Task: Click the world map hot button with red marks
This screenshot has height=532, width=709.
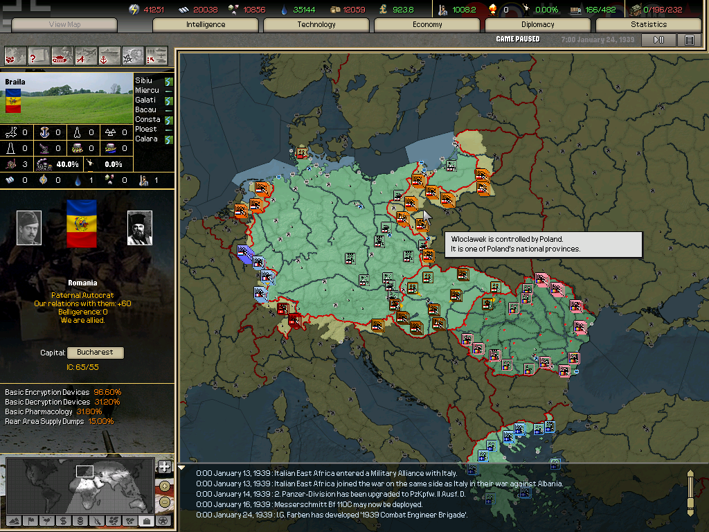Action: point(16,57)
